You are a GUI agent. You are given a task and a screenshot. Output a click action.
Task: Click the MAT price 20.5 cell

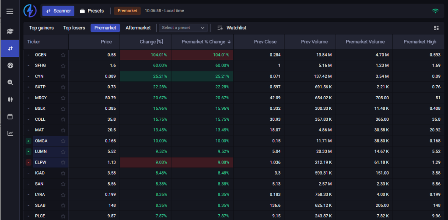coord(94,130)
